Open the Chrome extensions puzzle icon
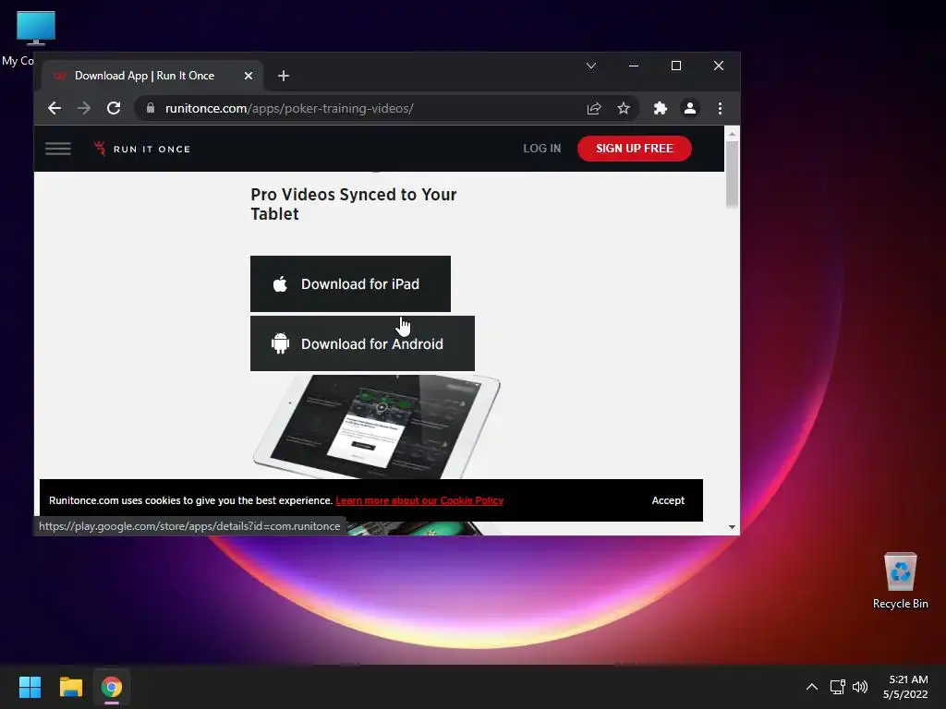This screenshot has height=709, width=946. [660, 109]
